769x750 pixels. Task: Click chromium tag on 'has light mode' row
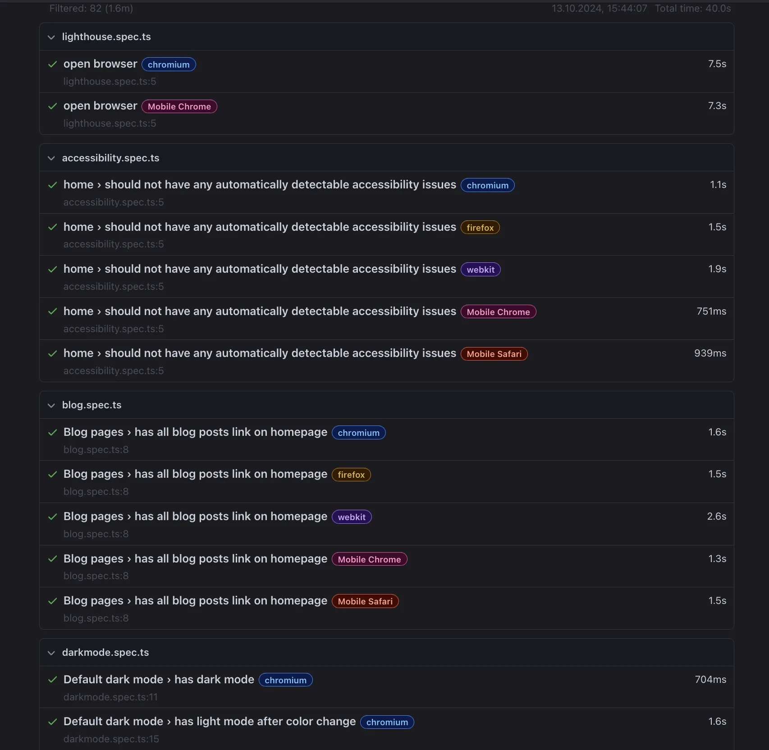click(387, 722)
